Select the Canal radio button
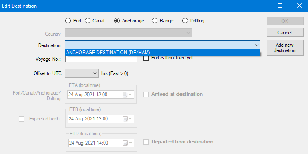 (87, 21)
